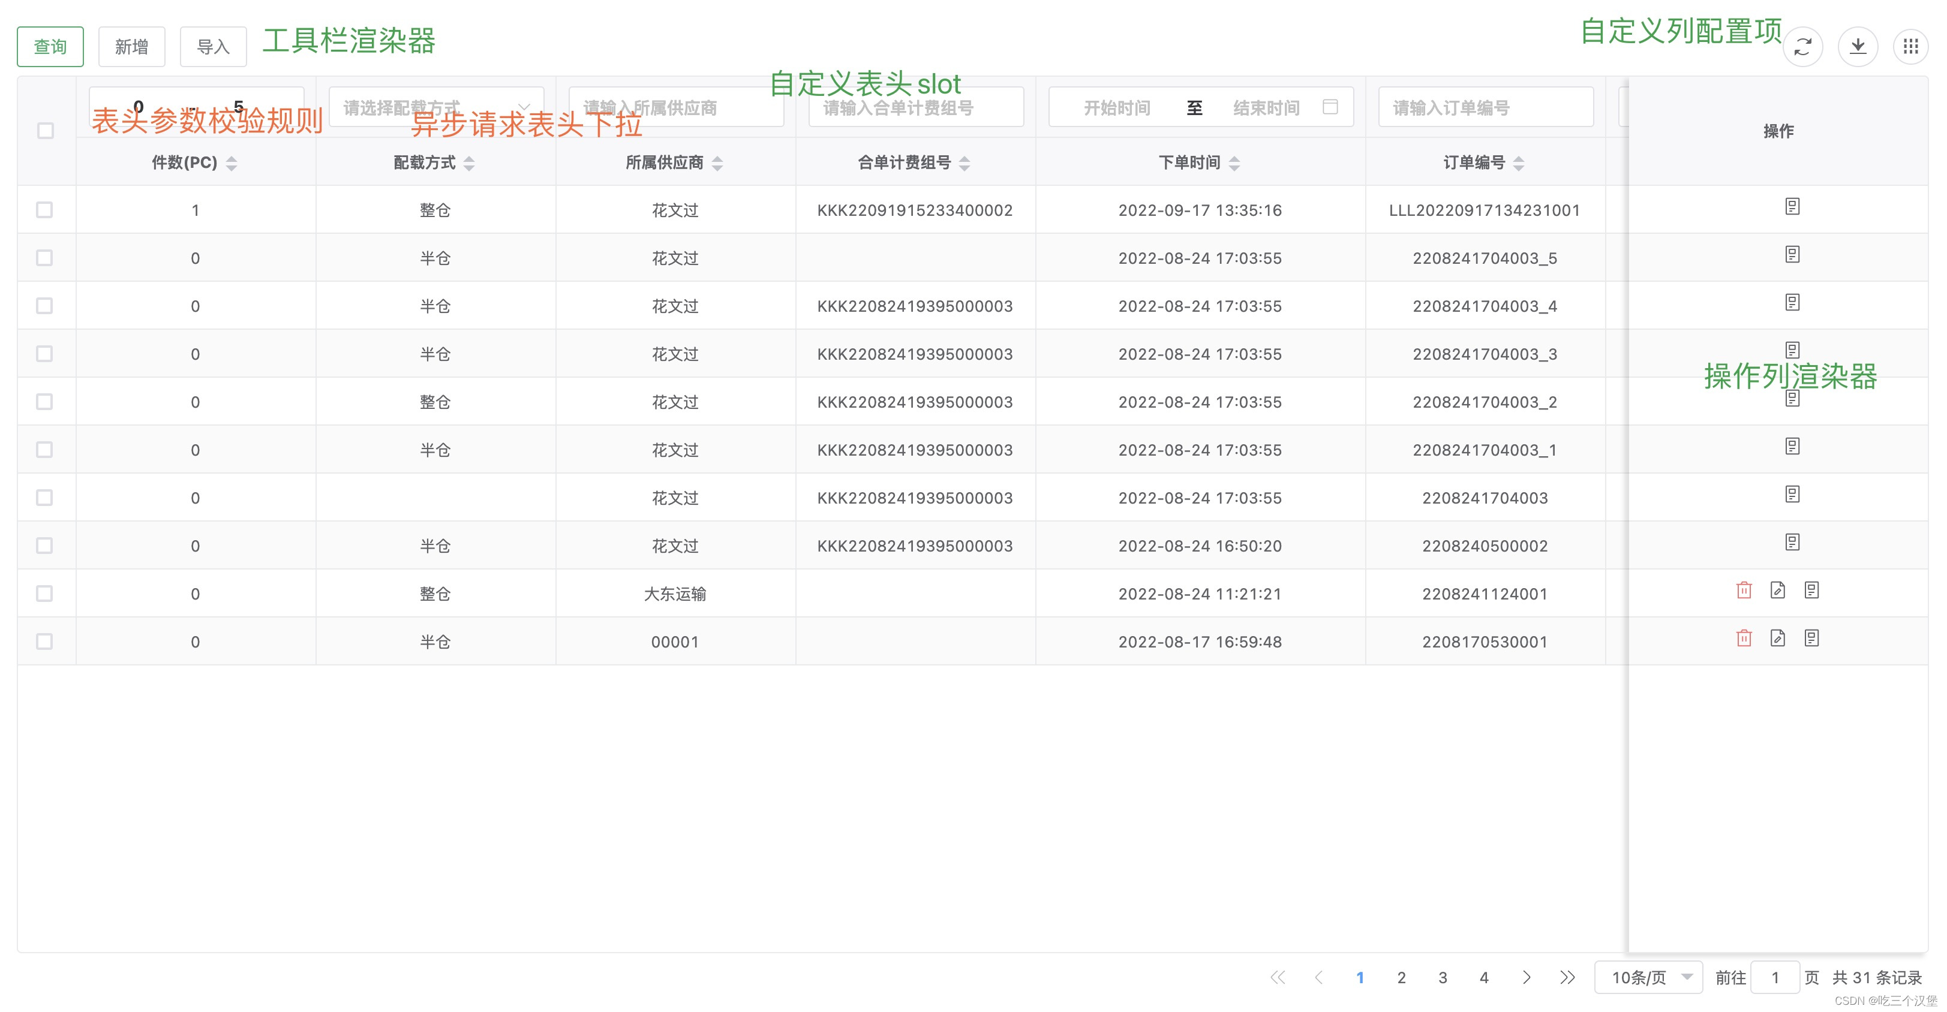Click the 请输入合单计费组号 filter field
Screen dimensions: 1947x1012
[916, 107]
